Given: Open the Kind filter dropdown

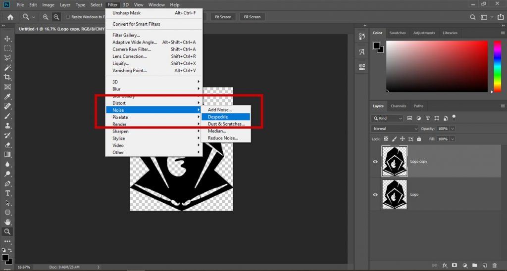Looking at the screenshot, I should (387, 119).
